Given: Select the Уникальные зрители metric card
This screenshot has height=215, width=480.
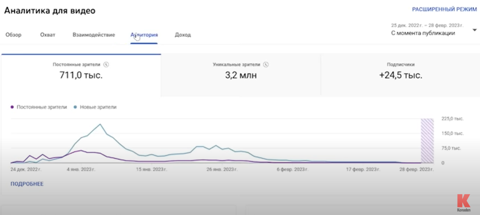Looking at the screenshot, I should coord(240,75).
